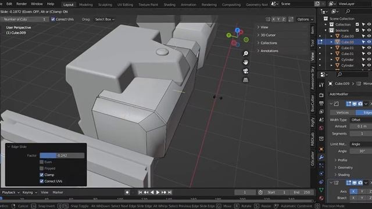Viewport: 372px width, 209px height.
Task: Click the Number of Cuts field
Action: 24,19
